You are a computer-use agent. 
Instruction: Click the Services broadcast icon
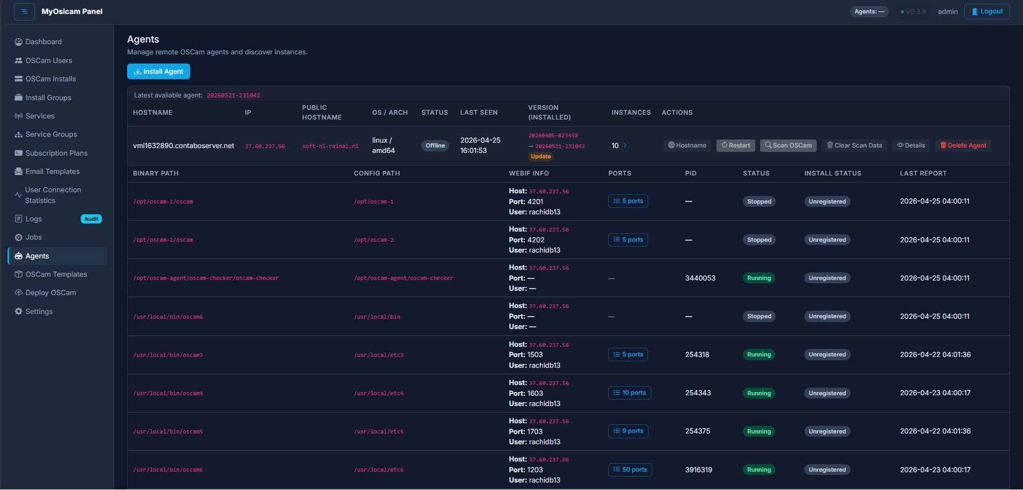click(18, 116)
